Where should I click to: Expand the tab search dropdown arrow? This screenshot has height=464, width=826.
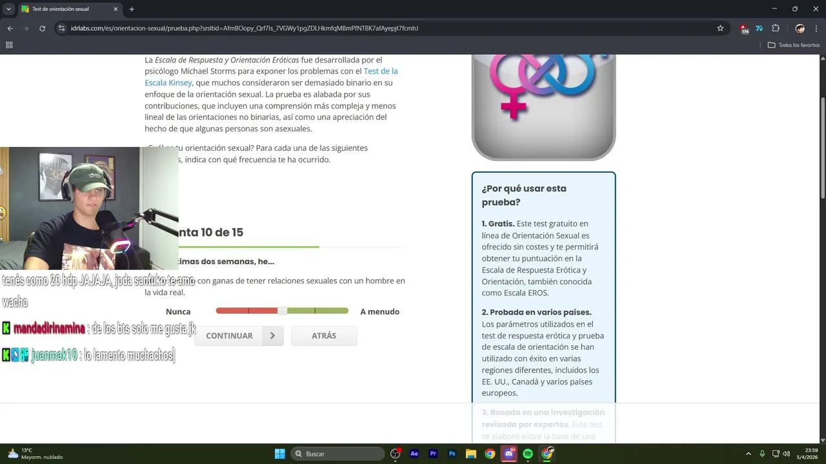8,9
